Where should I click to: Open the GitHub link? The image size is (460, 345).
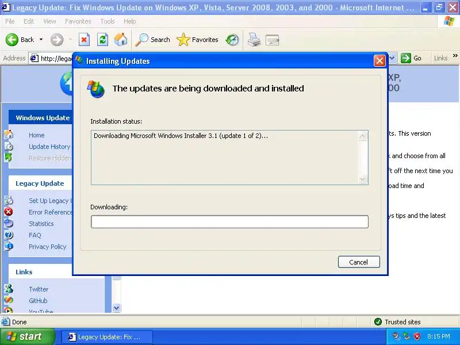(x=38, y=301)
